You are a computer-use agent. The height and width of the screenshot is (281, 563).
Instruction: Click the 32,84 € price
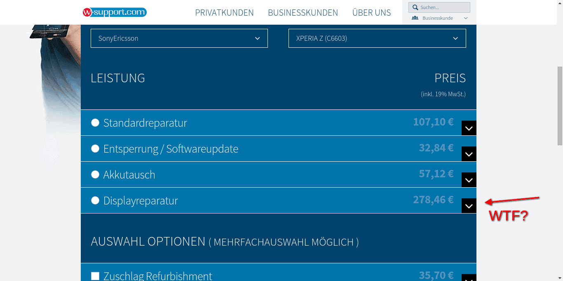pos(436,148)
